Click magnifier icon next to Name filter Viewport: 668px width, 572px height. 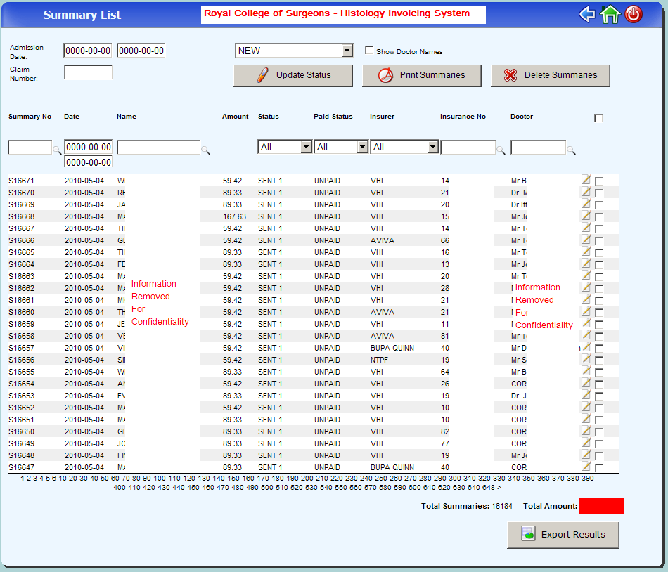pos(205,149)
